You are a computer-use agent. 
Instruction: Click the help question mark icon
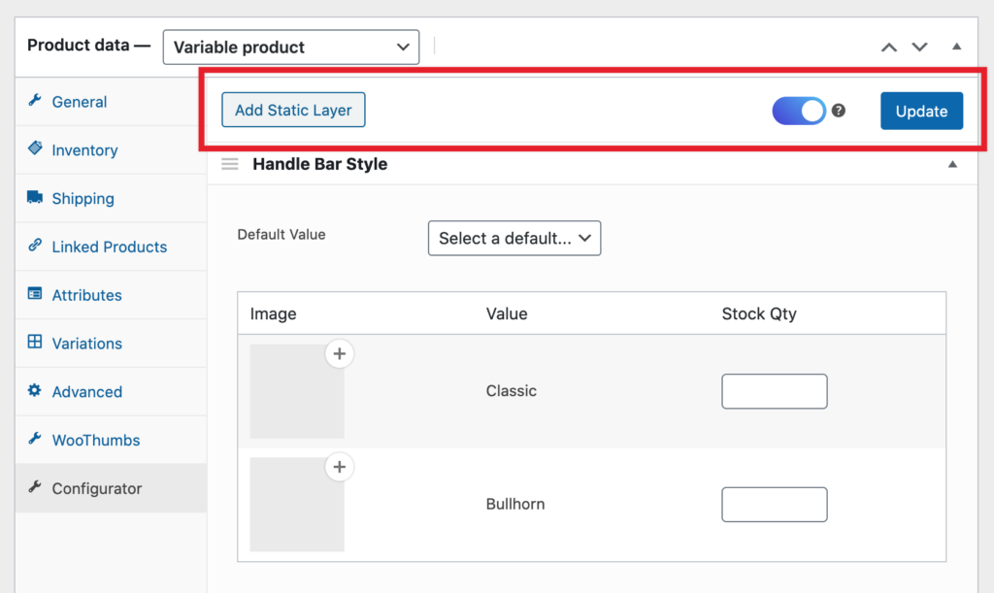point(839,111)
